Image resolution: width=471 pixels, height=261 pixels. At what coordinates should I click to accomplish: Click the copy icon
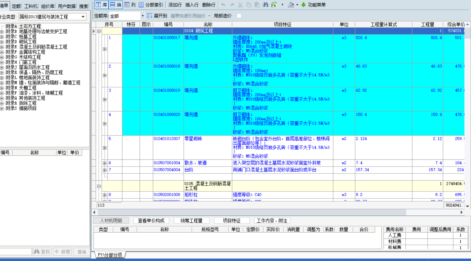pyautogui.click(x=249, y=5)
